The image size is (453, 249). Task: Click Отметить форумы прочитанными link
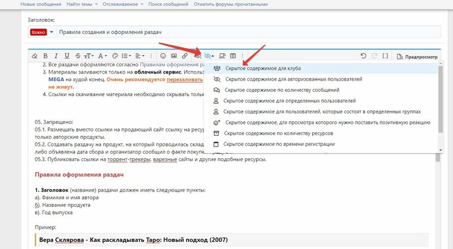[x=231, y=4]
